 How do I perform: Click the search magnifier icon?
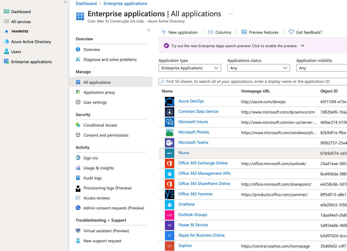163,81
